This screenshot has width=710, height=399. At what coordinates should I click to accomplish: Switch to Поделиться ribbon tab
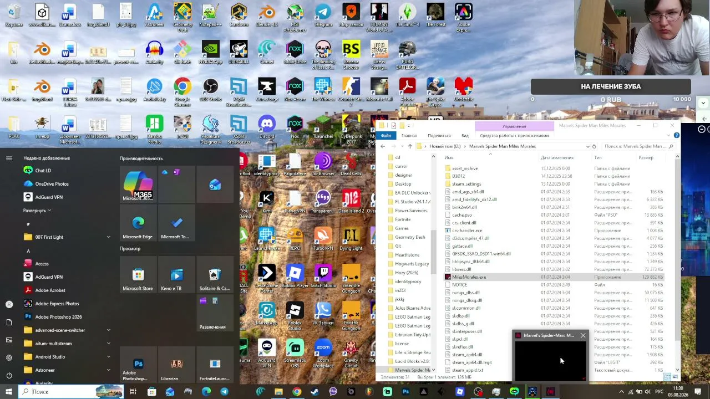coord(439,135)
